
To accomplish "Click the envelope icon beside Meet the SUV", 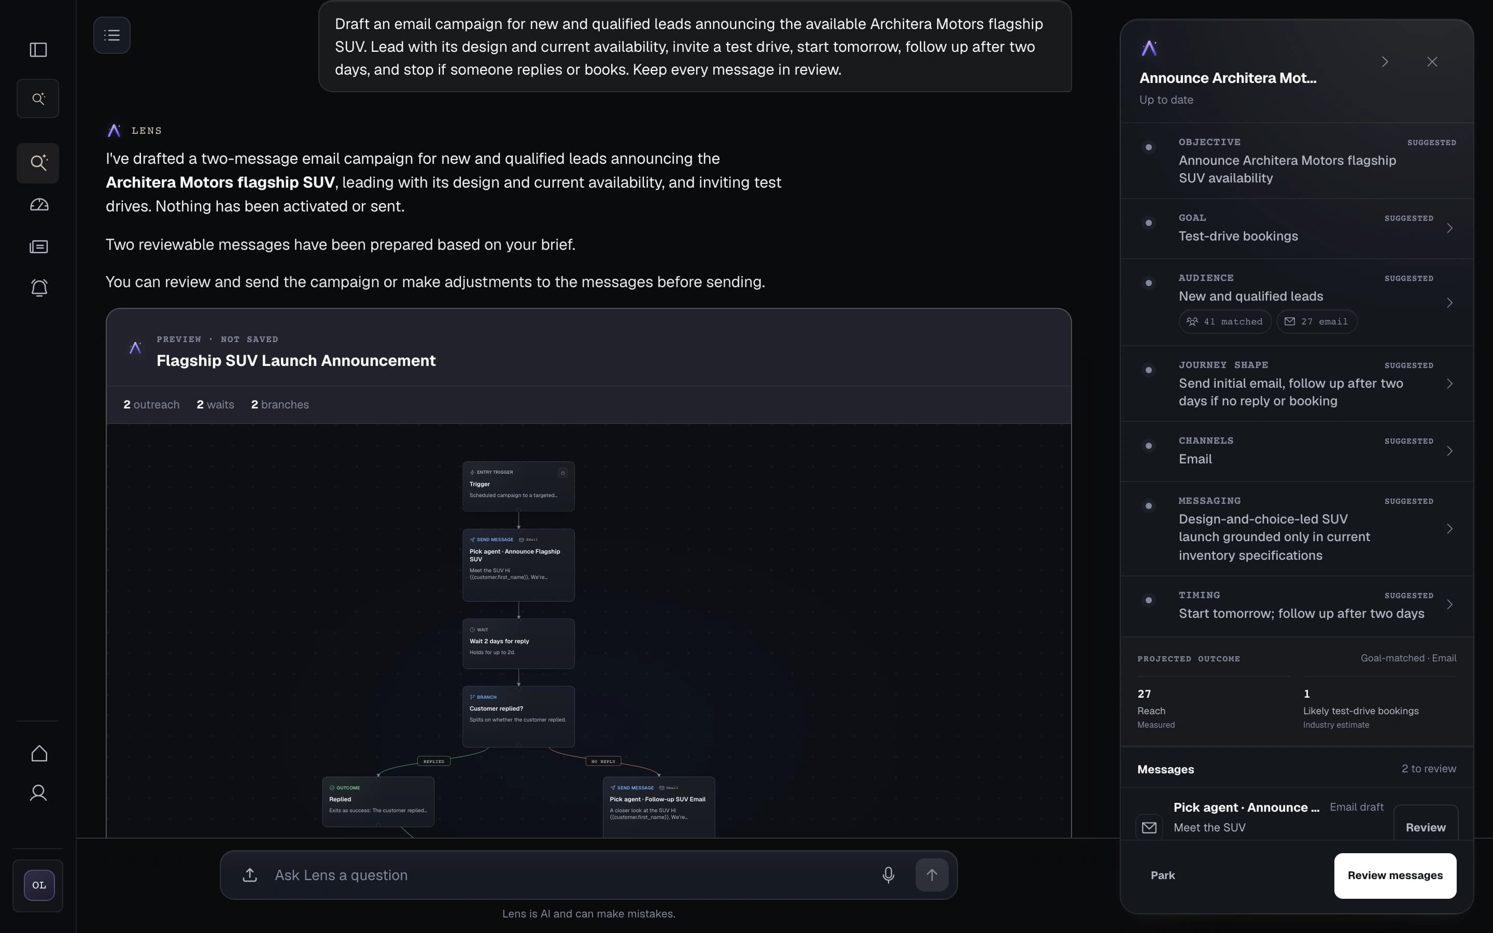I will click(1149, 827).
